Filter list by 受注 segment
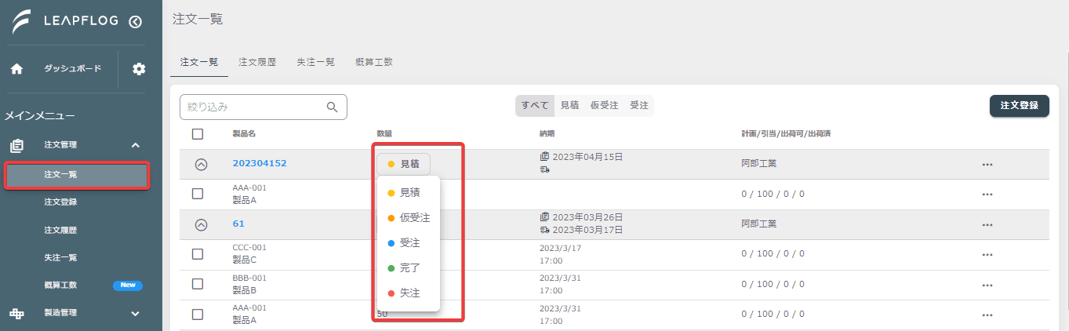Image resolution: width=1069 pixels, height=331 pixels. pyautogui.click(x=639, y=106)
